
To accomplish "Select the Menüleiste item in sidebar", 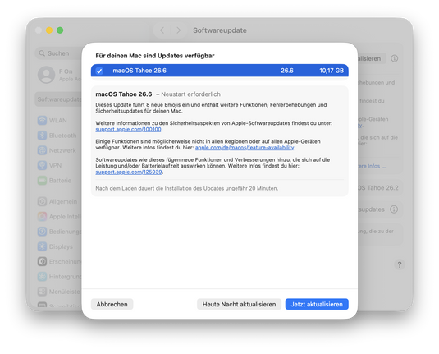I will point(59,292).
